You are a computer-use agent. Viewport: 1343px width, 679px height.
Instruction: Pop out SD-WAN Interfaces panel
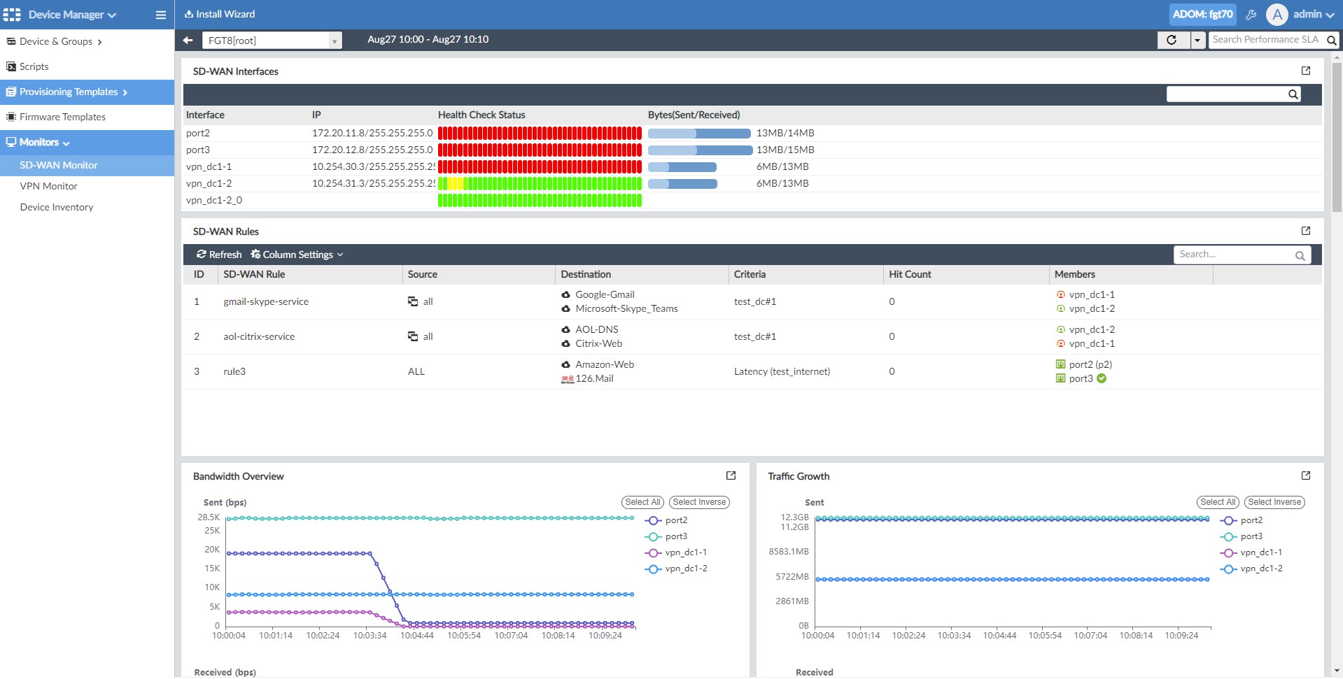tap(1305, 71)
